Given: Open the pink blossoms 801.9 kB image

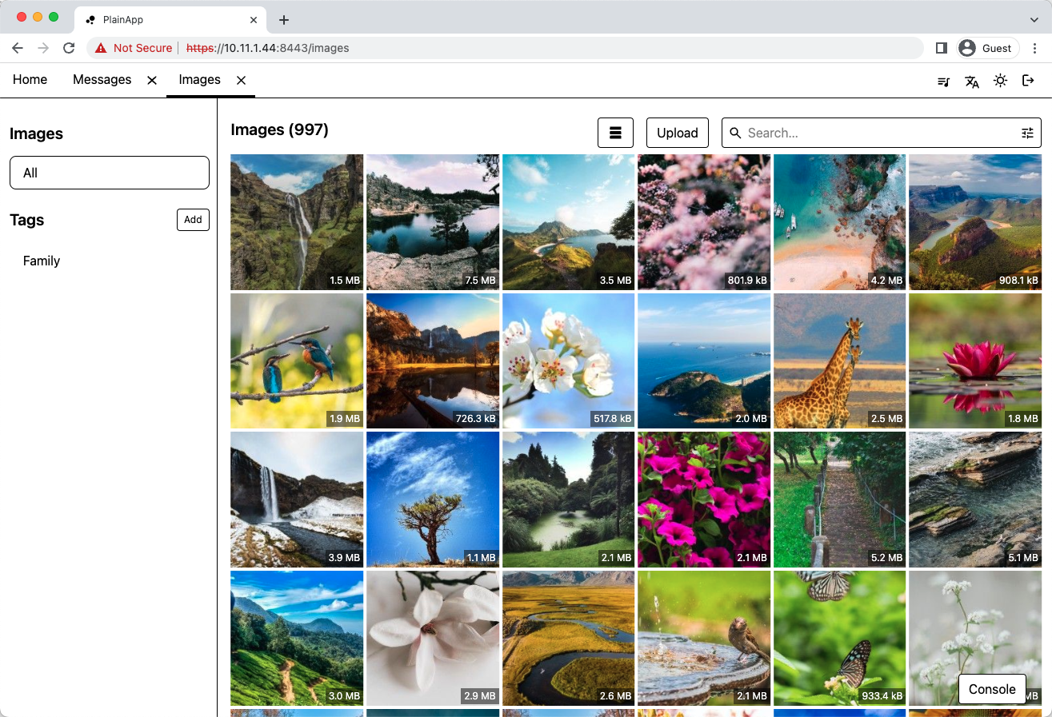Looking at the screenshot, I should (704, 222).
